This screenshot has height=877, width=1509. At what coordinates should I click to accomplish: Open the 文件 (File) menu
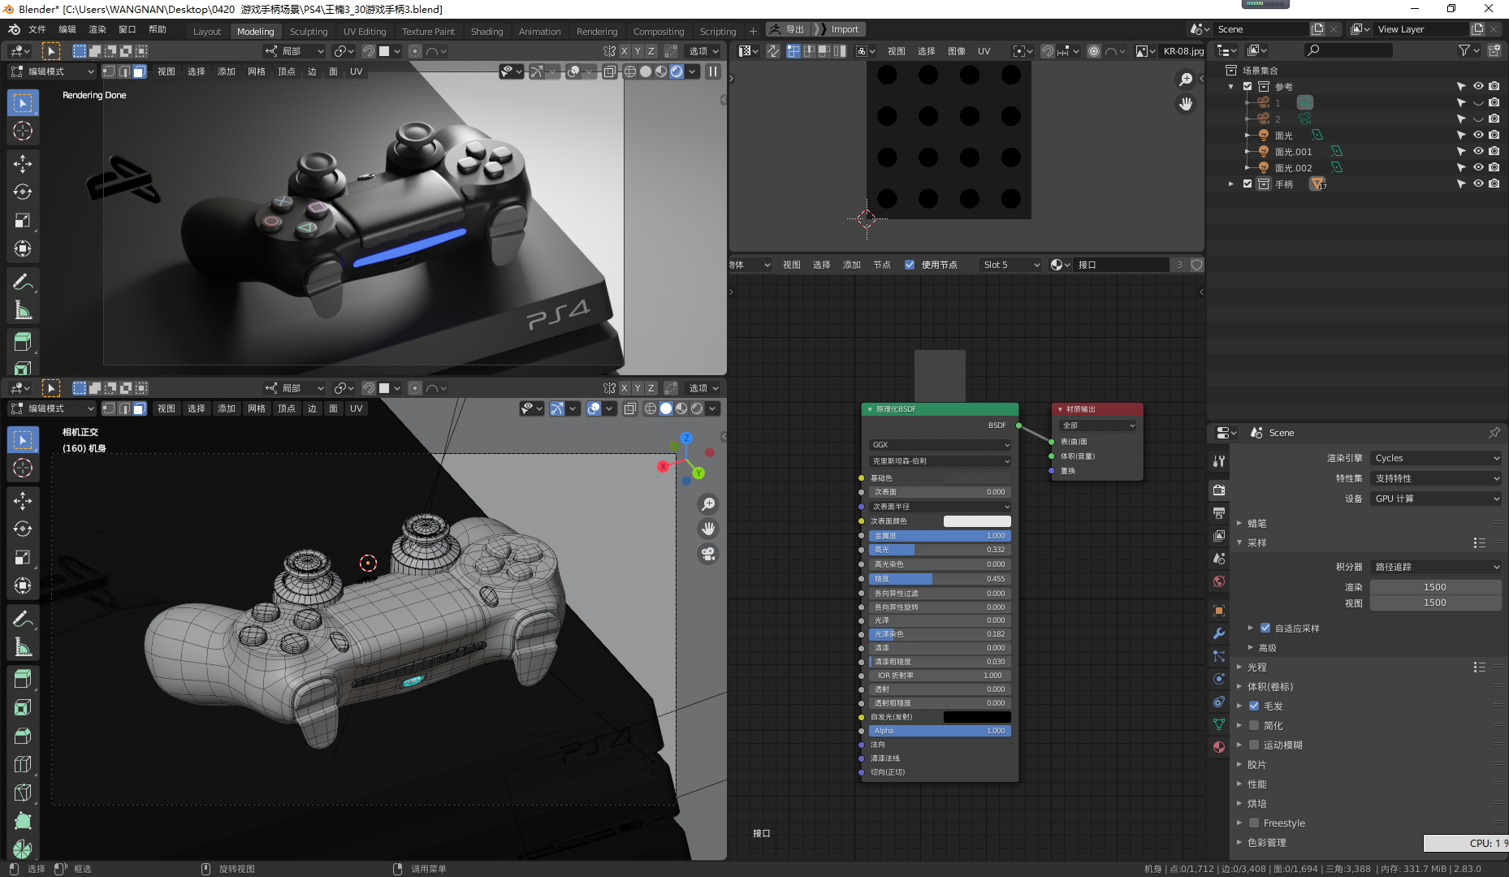(37, 29)
